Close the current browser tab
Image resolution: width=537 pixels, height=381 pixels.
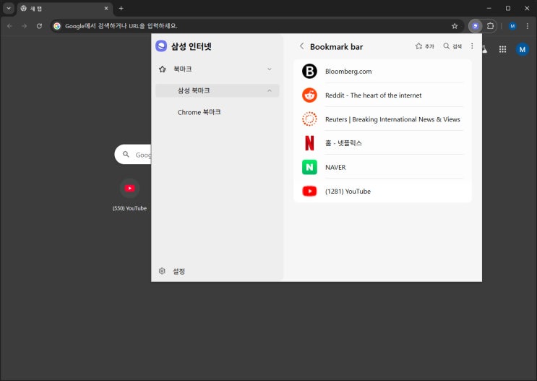tap(106, 8)
